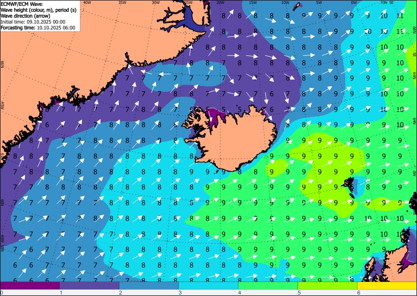The width and height of the screenshot is (417, 296).
Task: Click the "Wave height (colour, m), period (s)" line
Action: coord(39,10)
